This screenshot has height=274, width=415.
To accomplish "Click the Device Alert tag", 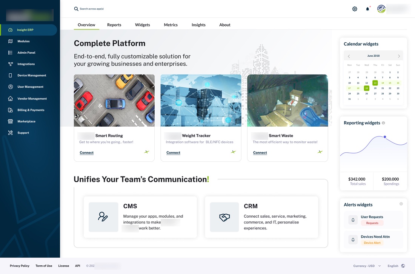I will tap(372, 243).
